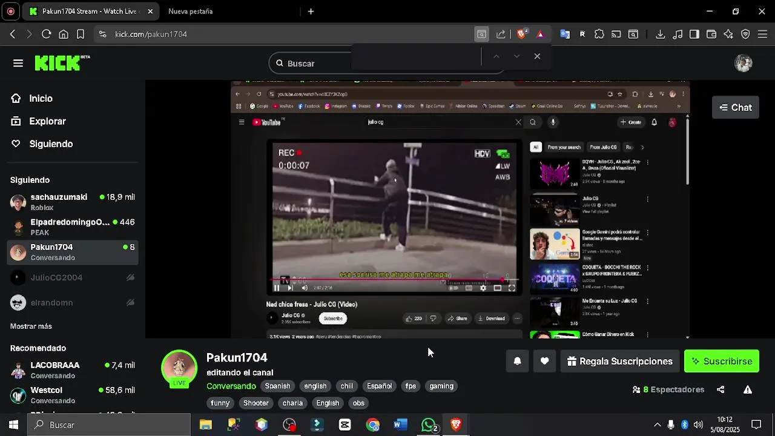
Task: Open Brave VPN shield icon
Action: 745,35
